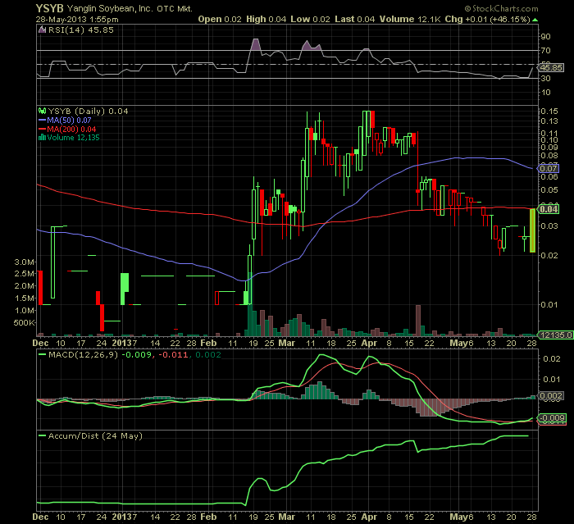Image resolution: width=574 pixels, height=524 pixels.
Task: Click the MACD(12,26,9) legend label
Action: tap(84, 354)
